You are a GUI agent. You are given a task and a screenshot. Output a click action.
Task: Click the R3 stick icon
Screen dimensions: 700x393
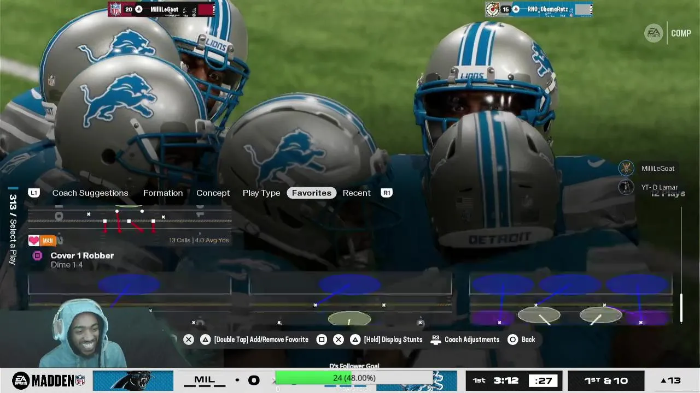point(436,340)
